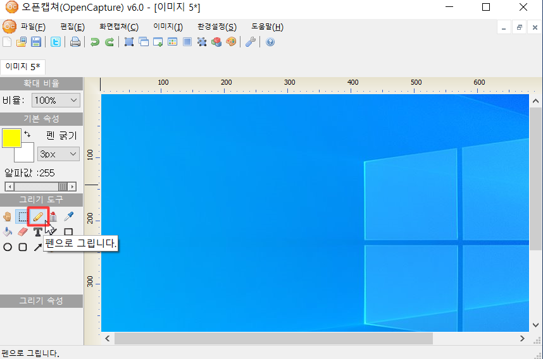Open an image file with folder icon
Viewport: 543px width, 359px height.
22,42
